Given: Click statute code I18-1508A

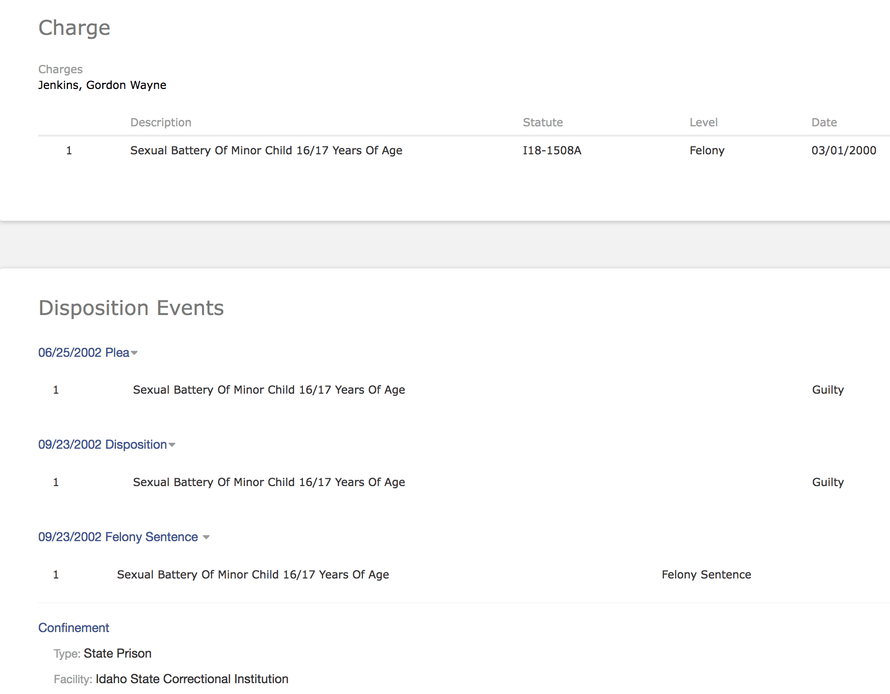Looking at the screenshot, I should [x=552, y=150].
